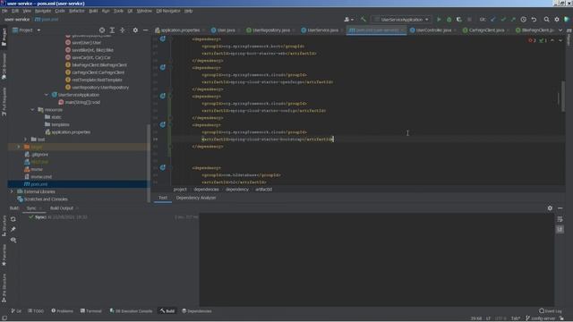Open Dependencies tool window at bottom
573x322 pixels.
point(197,311)
